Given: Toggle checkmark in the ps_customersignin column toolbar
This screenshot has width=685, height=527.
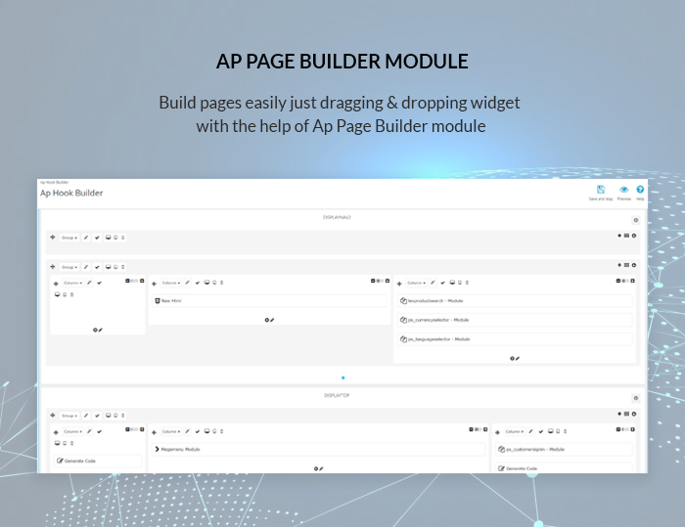Looking at the screenshot, I should pyautogui.click(x=541, y=432).
